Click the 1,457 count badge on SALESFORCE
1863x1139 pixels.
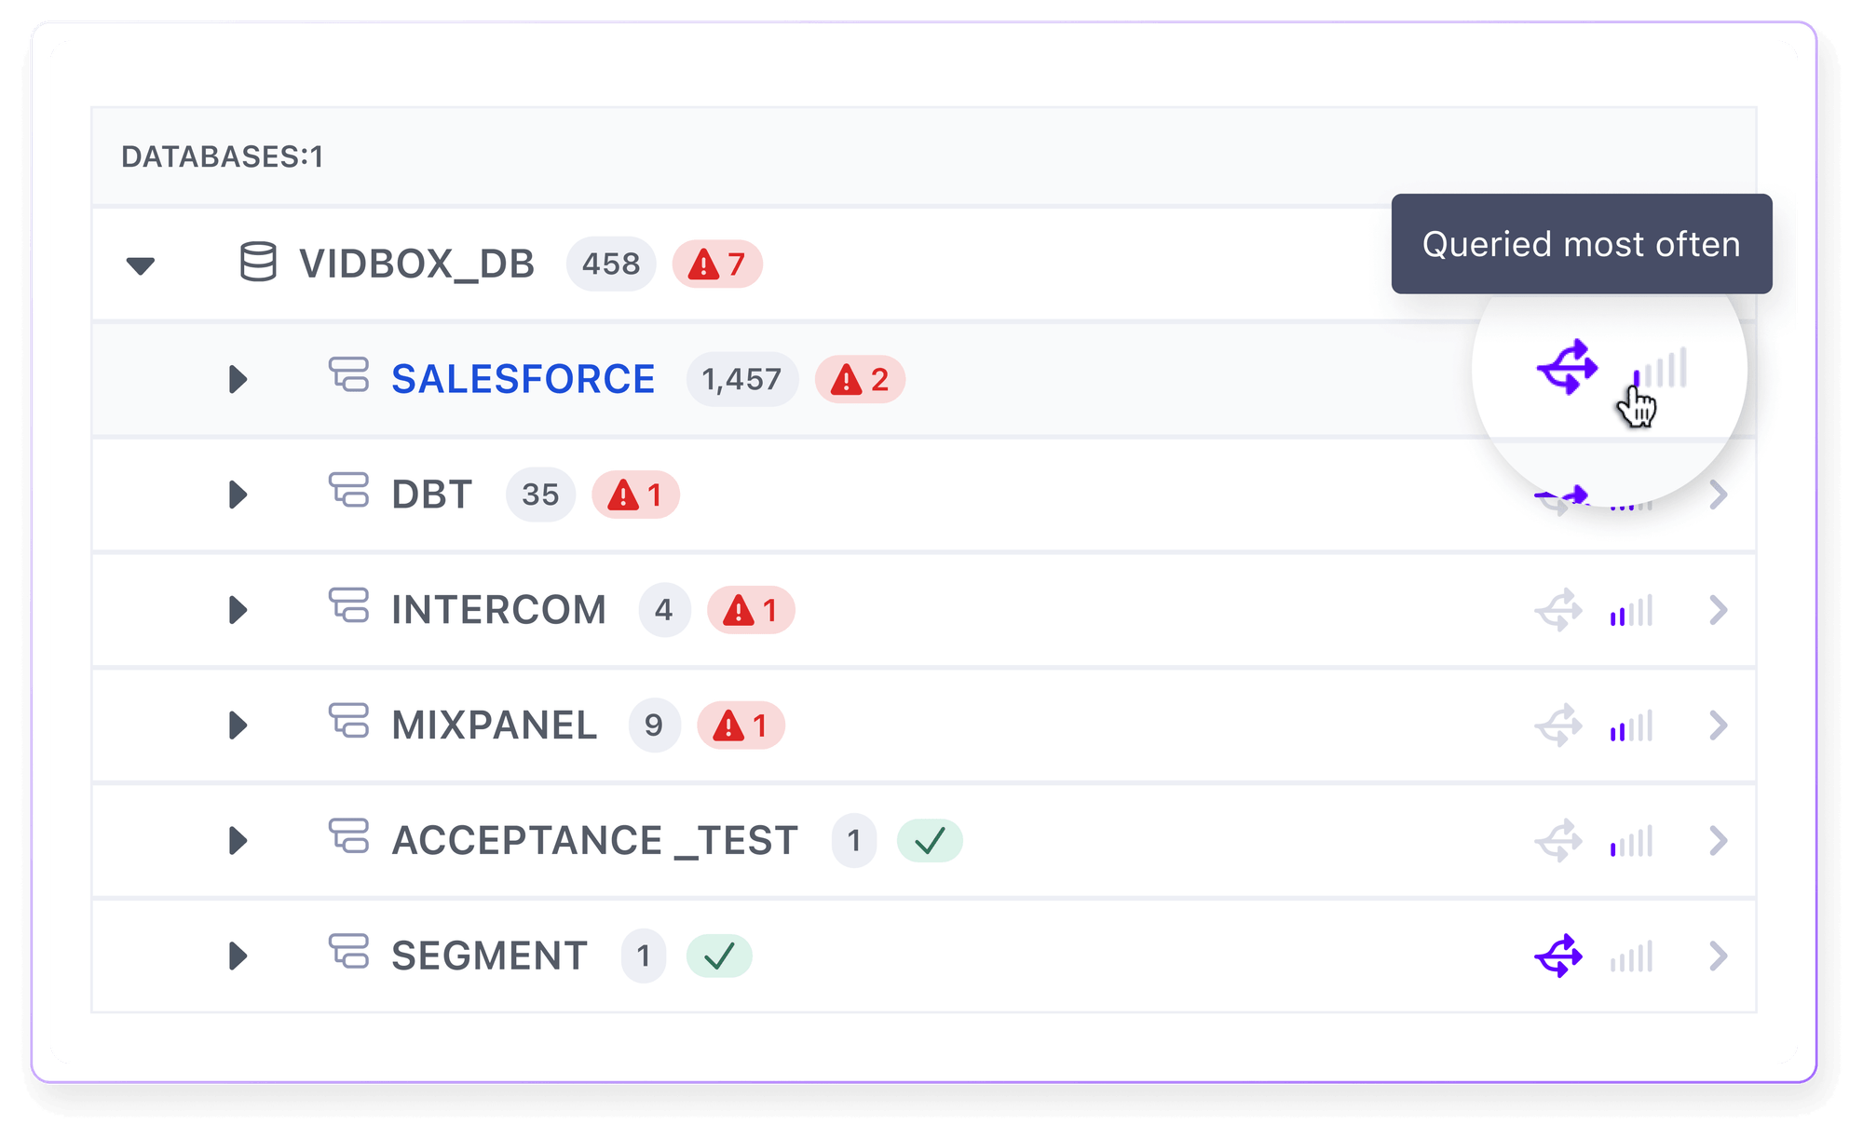[742, 379]
